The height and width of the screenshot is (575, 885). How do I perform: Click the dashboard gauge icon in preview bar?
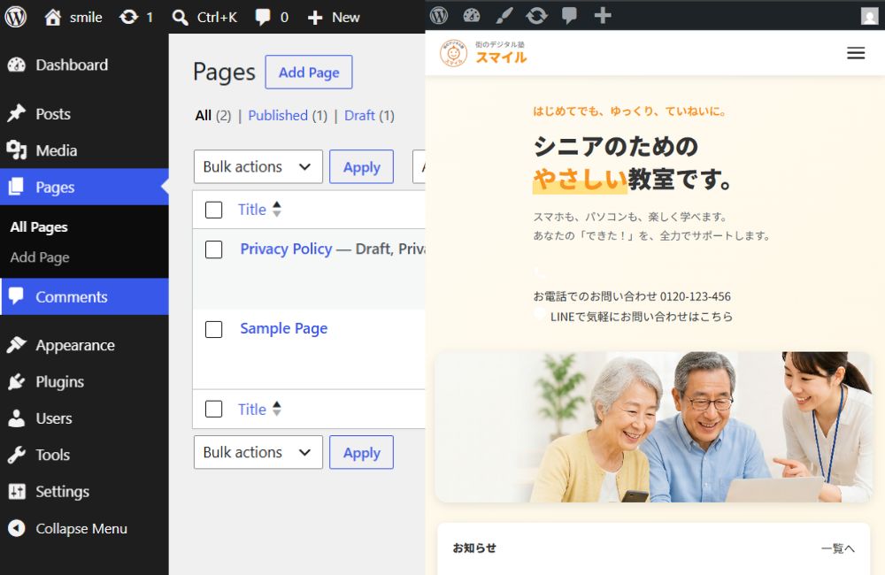[472, 15]
